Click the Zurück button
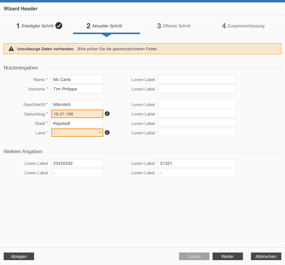 pyautogui.click(x=194, y=256)
